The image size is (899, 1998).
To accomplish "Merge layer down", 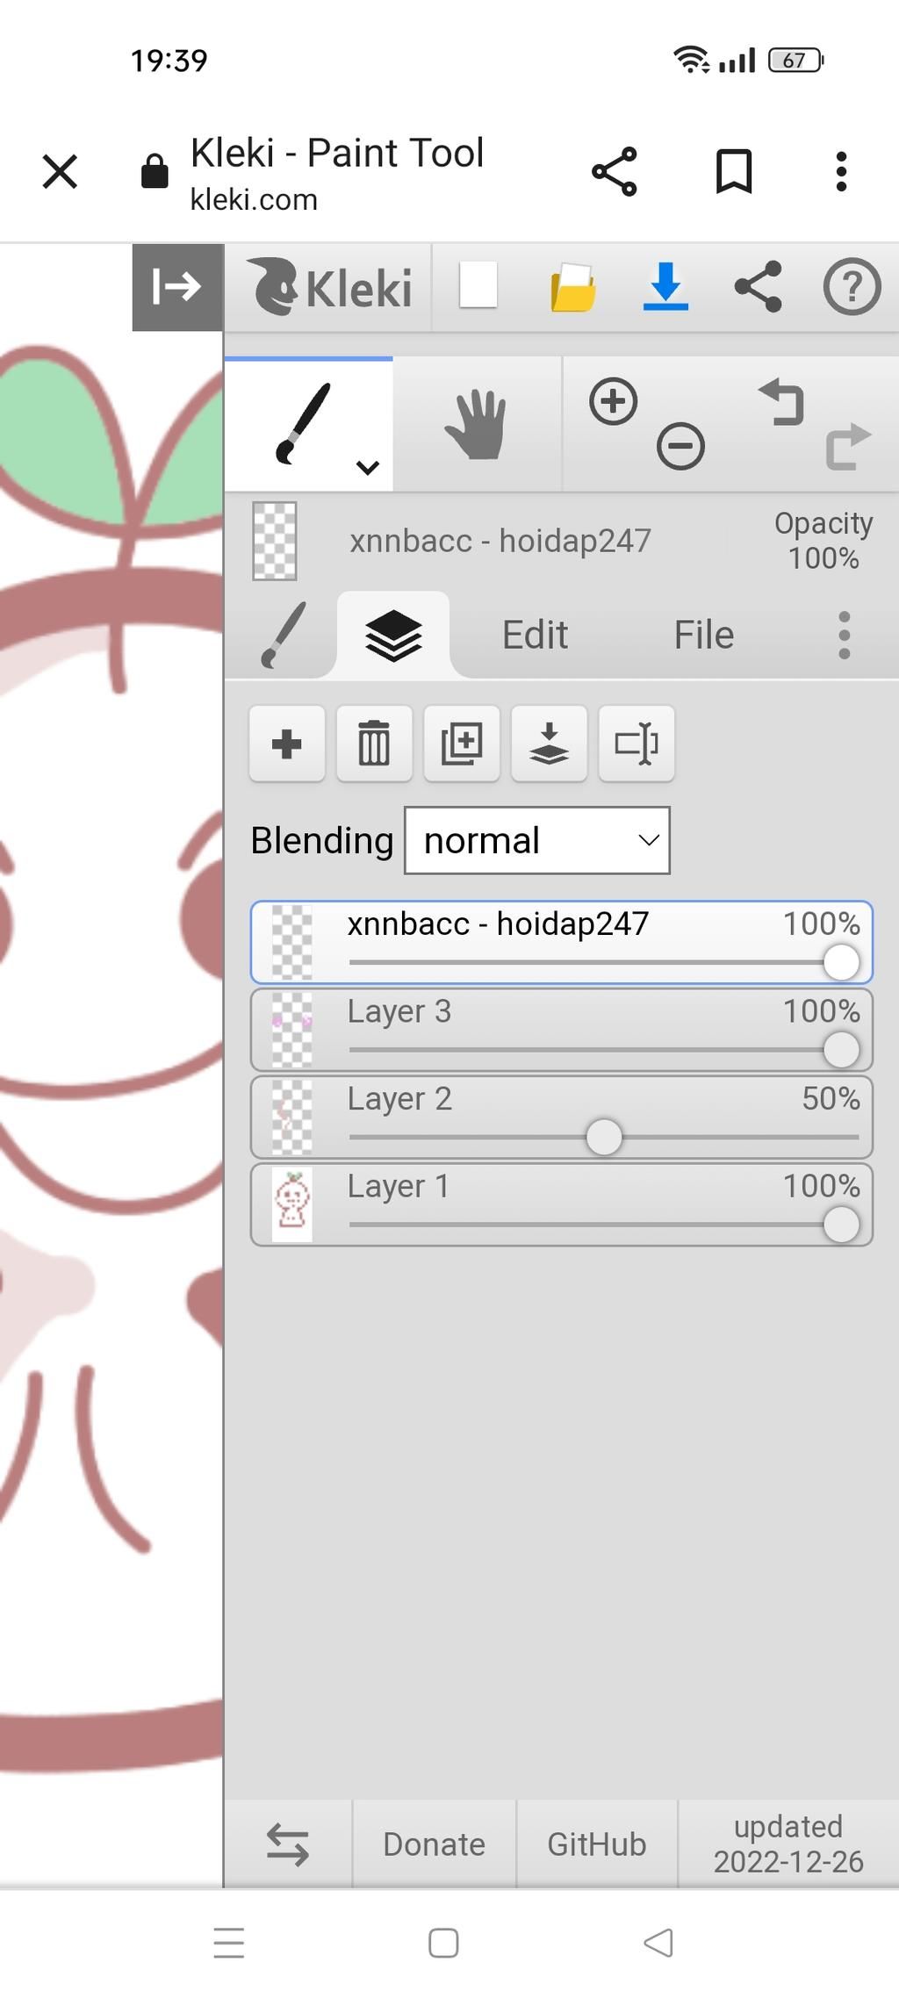I will (x=549, y=744).
